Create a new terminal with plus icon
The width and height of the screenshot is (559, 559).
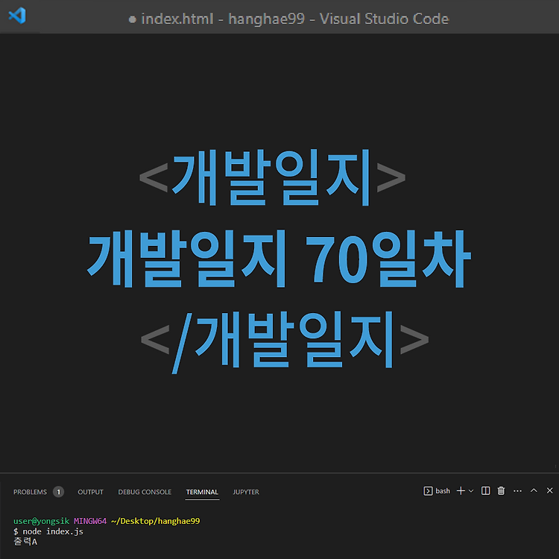461,491
